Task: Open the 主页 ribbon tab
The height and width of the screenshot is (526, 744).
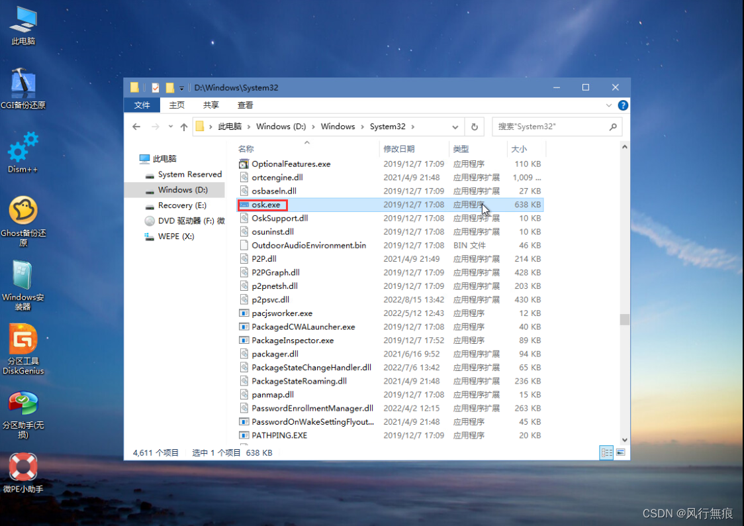Action: pyautogui.click(x=177, y=105)
